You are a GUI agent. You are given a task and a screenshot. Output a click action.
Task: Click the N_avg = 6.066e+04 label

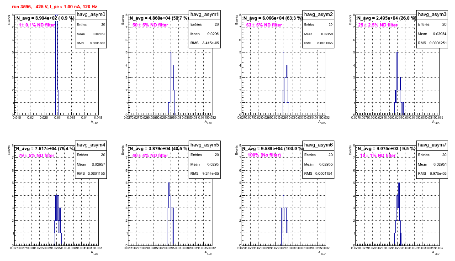[273, 18]
